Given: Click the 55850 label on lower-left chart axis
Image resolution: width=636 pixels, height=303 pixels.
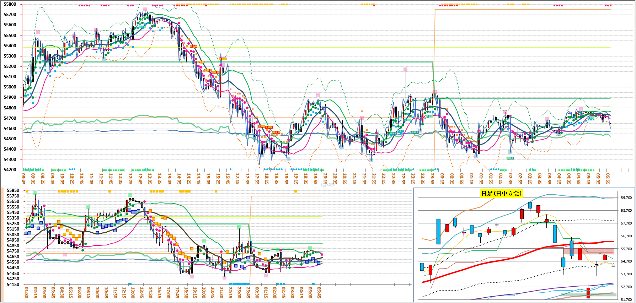Looking at the screenshot, I should point(13,190).
